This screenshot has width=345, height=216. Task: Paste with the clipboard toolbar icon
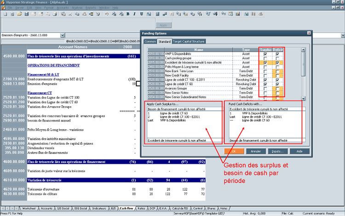pyautogui.click(x=84, y=14)
